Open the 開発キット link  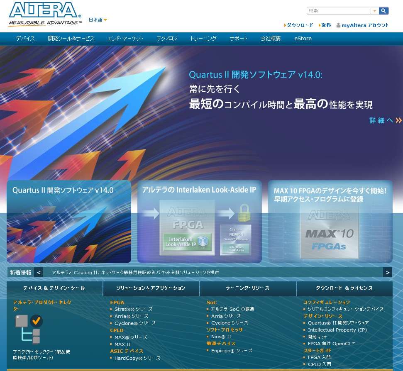[318, 337]
